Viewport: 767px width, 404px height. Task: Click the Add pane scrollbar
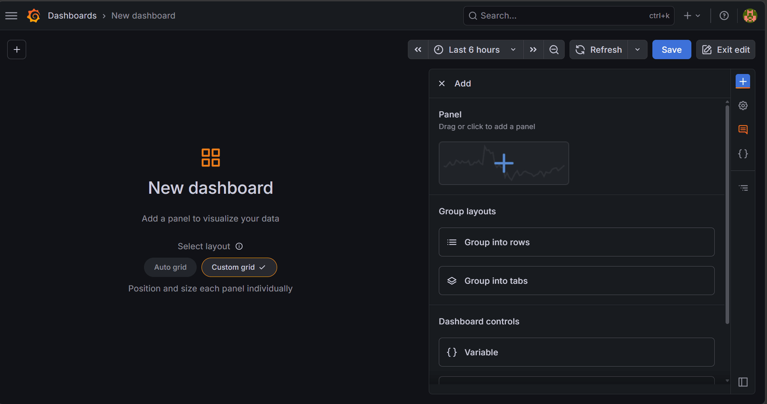coord(728,213)
